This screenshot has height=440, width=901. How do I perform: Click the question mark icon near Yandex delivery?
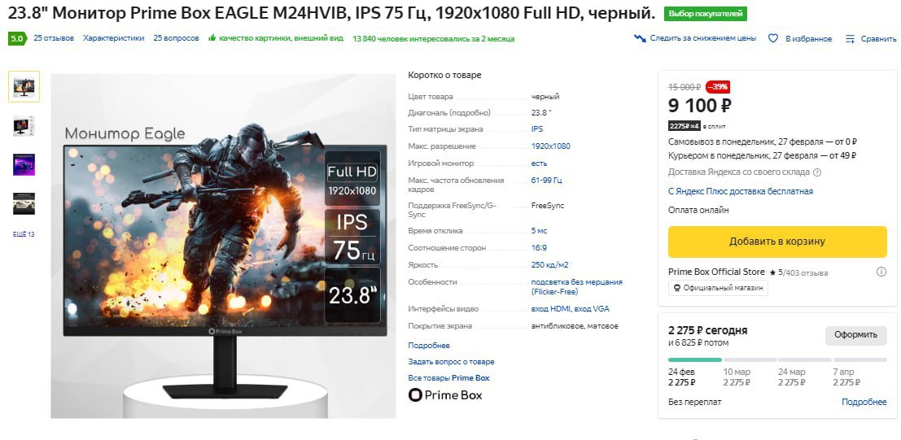817,172
